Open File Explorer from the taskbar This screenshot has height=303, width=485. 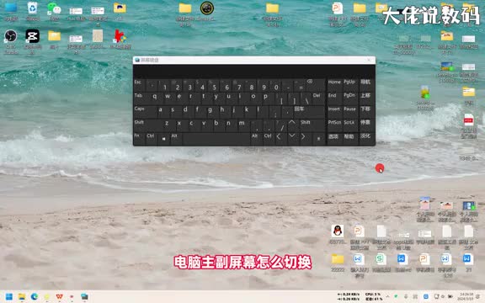[22, 297]
